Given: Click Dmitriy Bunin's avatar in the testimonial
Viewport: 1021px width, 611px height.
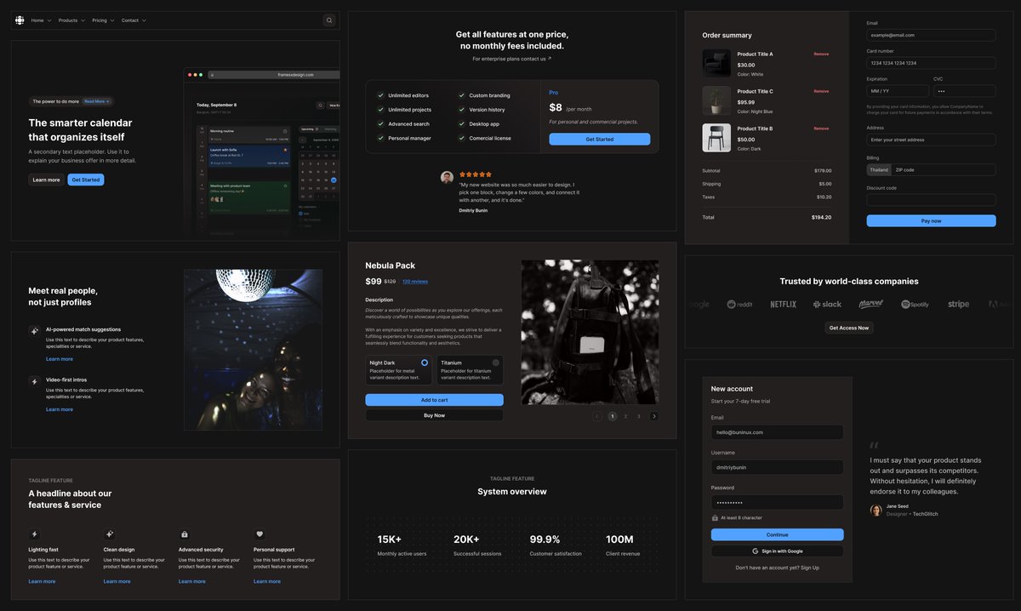Looking at the screenshot, I should tap(447, 177).
